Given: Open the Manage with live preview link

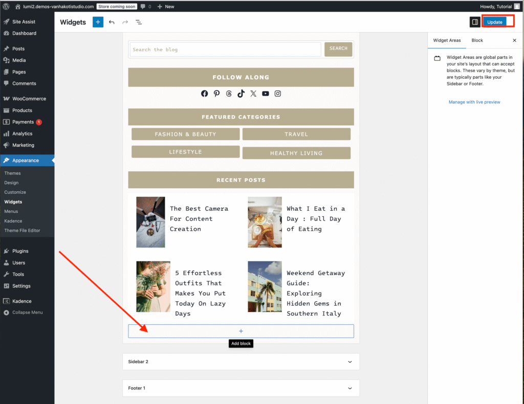Looking at the screenshot, I should [x=474, y=102].
